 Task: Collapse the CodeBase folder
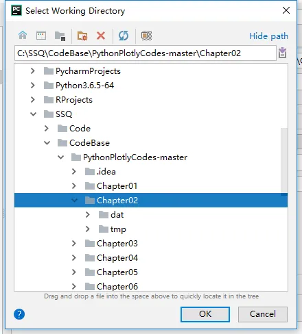(47, 143)
